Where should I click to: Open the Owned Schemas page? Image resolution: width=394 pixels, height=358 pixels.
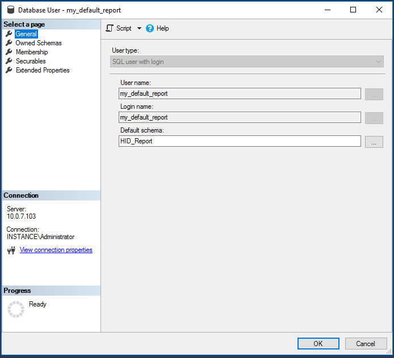click(x=39, y=43)
